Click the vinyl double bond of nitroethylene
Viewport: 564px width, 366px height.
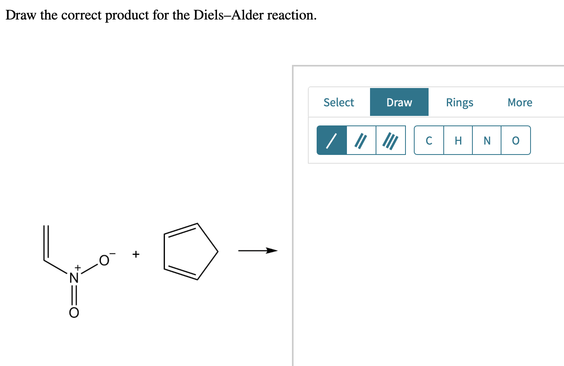click(x=46, y=243)
